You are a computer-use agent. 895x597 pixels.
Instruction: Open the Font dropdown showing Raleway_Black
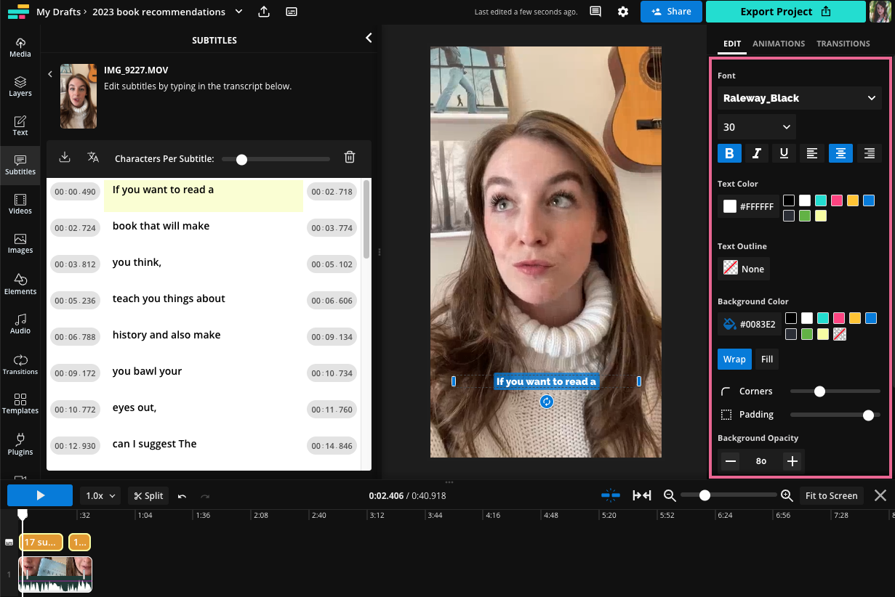(x=799, y=98)
